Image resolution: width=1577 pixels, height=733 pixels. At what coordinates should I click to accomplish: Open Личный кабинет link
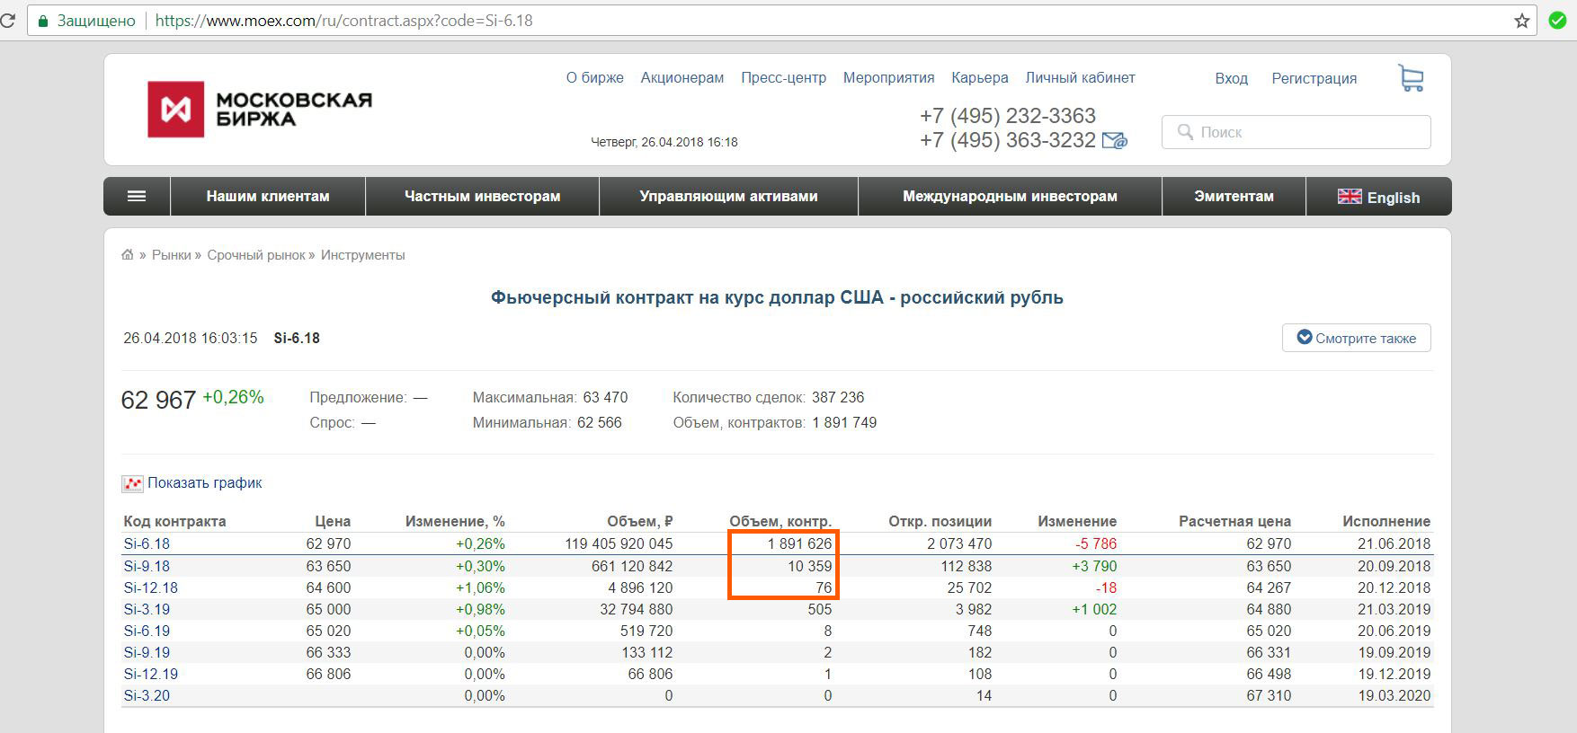pos(1080,77)
